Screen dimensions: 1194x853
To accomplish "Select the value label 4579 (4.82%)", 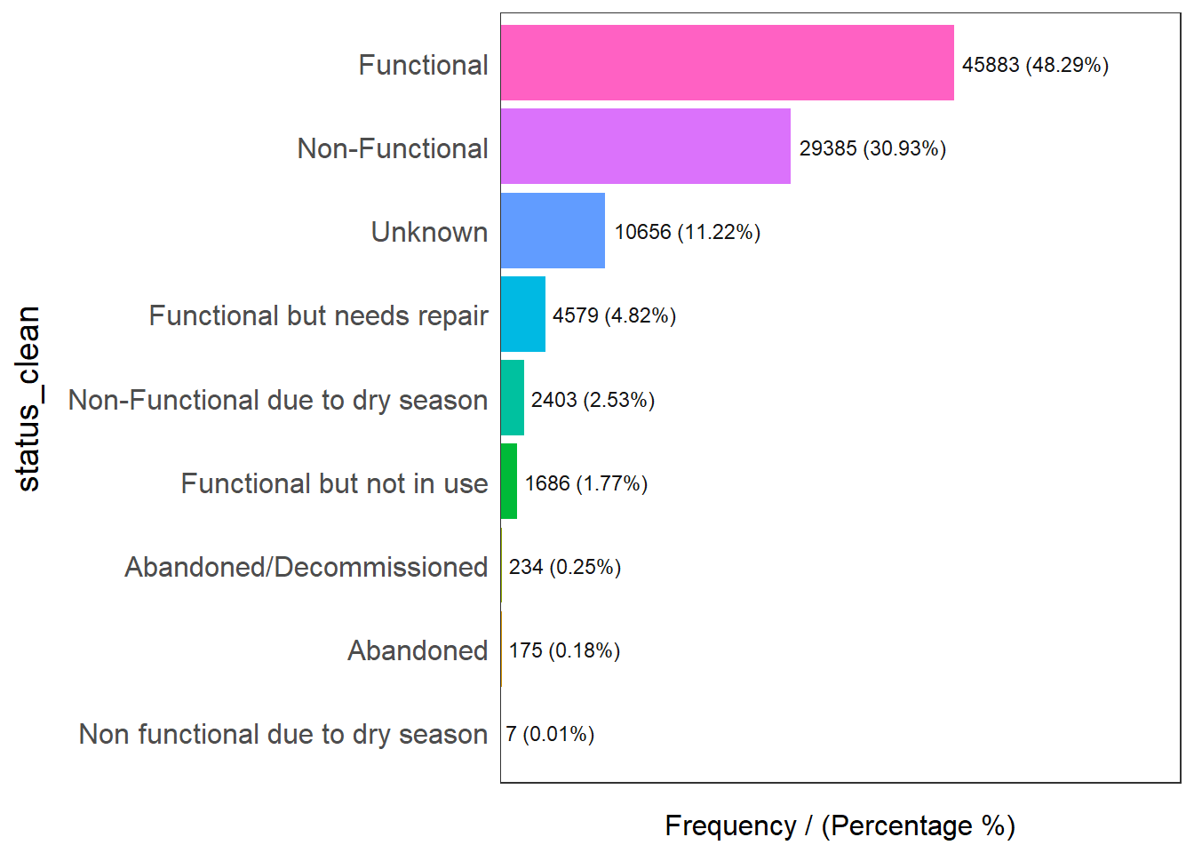I will click(614, 315).
